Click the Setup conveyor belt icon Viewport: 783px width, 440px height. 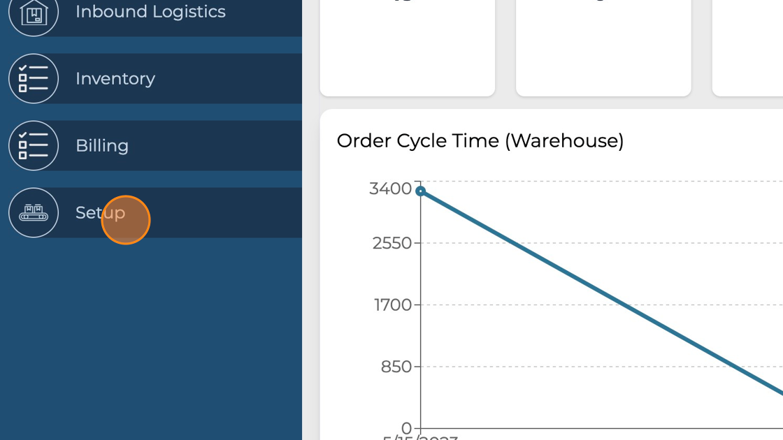click(x=34, y=212)
